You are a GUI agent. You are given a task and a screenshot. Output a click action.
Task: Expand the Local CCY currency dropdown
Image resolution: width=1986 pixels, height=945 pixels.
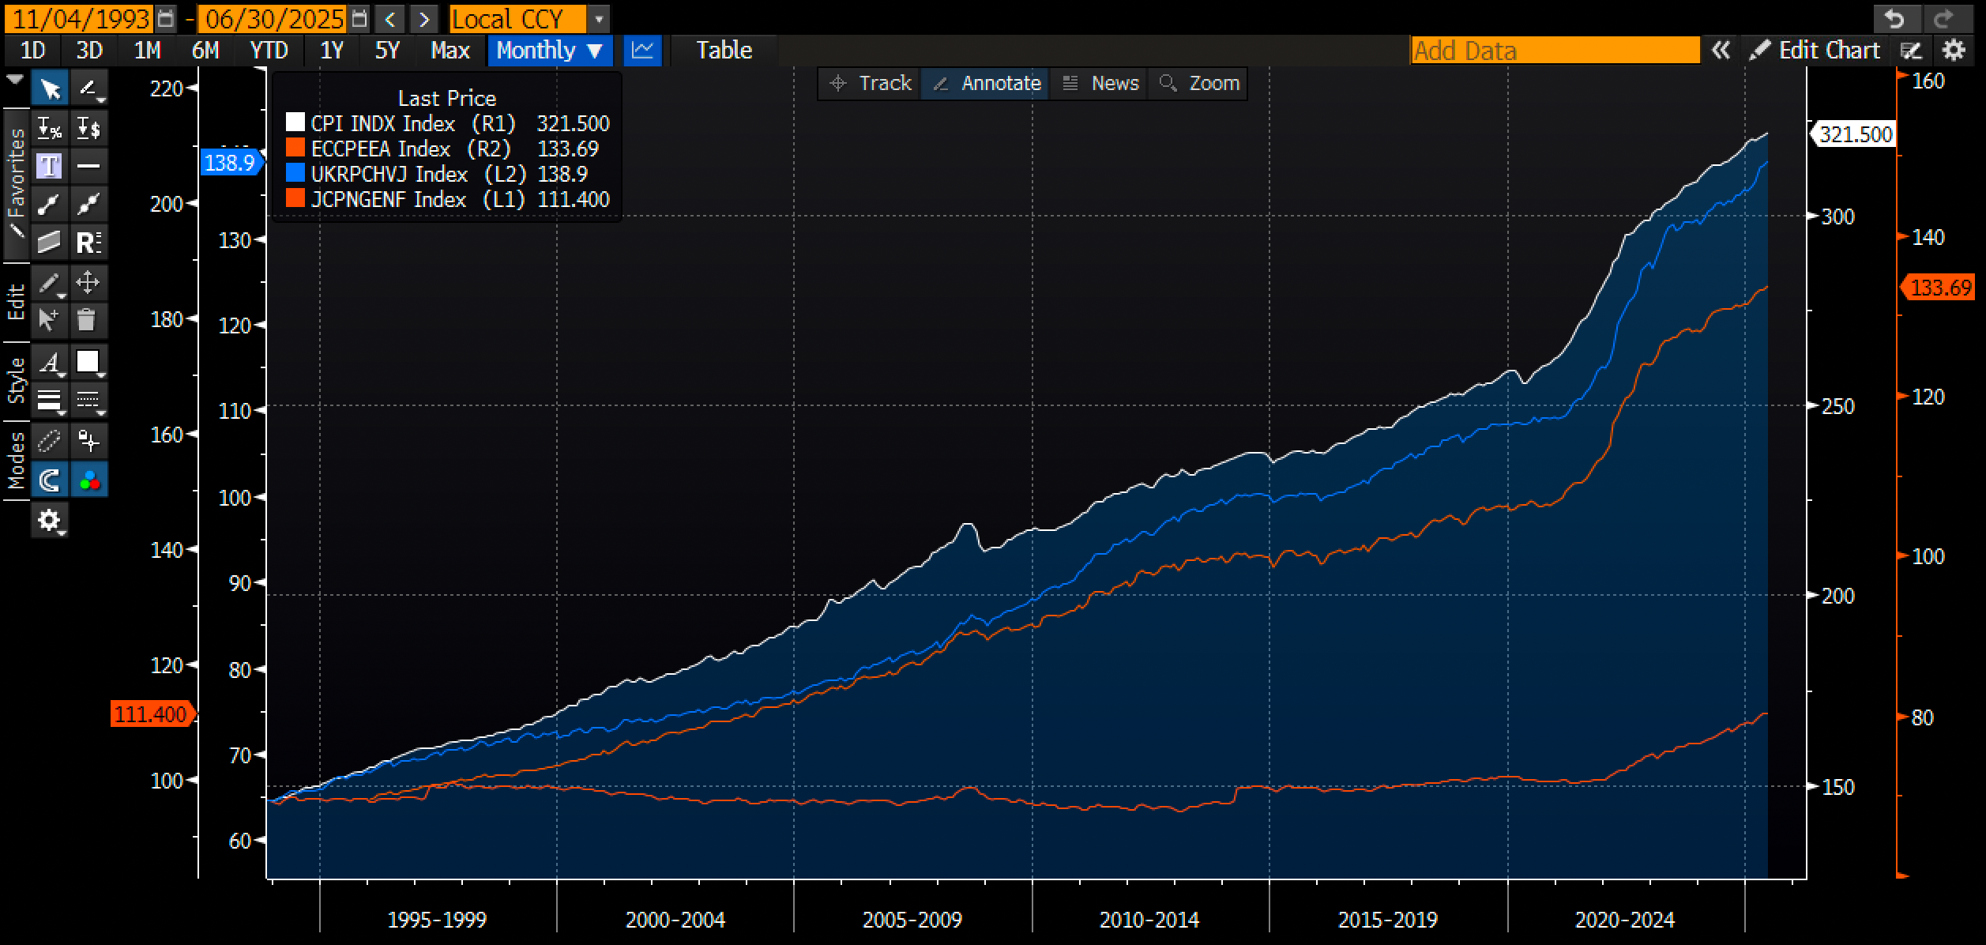point(599,18)
